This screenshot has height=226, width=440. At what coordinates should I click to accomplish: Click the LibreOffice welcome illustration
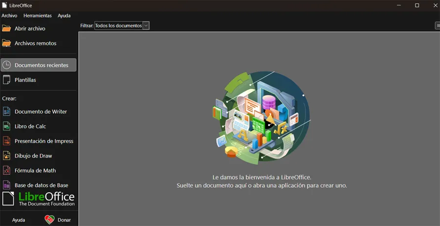262,118
